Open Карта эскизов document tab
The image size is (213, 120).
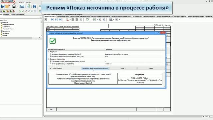coord(75,16)
